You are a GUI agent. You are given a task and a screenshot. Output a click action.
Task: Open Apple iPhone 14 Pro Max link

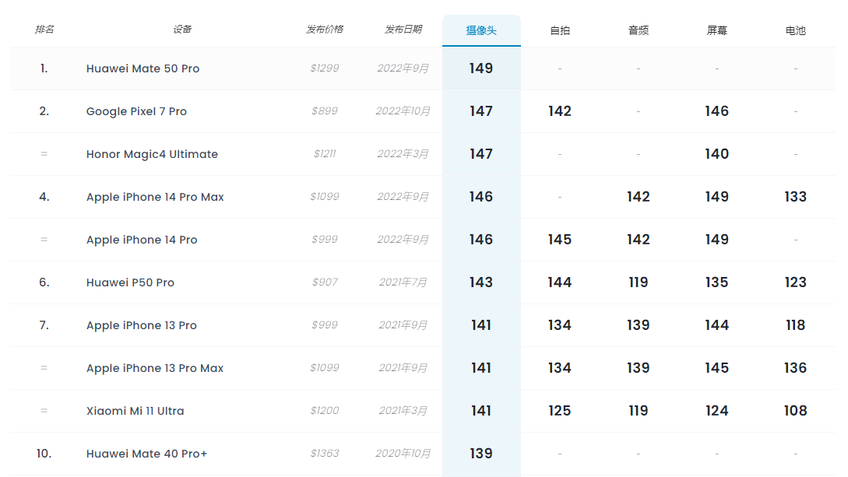click(155, 197)
